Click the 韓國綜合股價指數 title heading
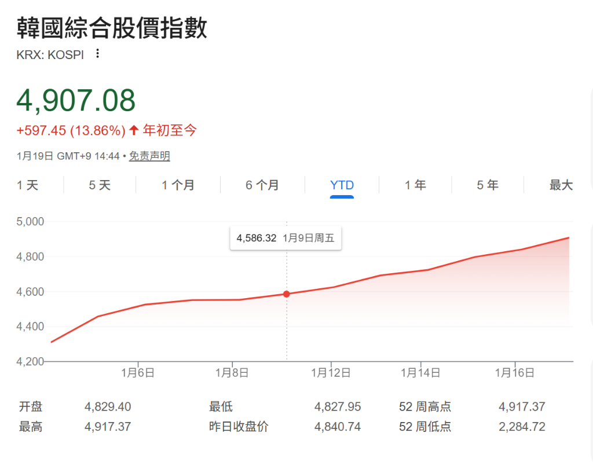This screenshot has height=462, width=593. tap(112, 28)
